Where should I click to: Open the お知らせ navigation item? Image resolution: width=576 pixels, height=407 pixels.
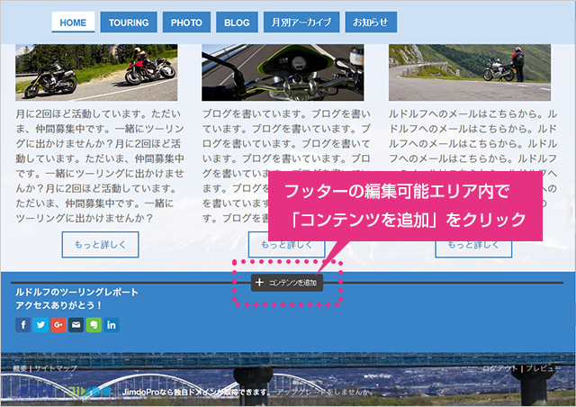(371, 22)
